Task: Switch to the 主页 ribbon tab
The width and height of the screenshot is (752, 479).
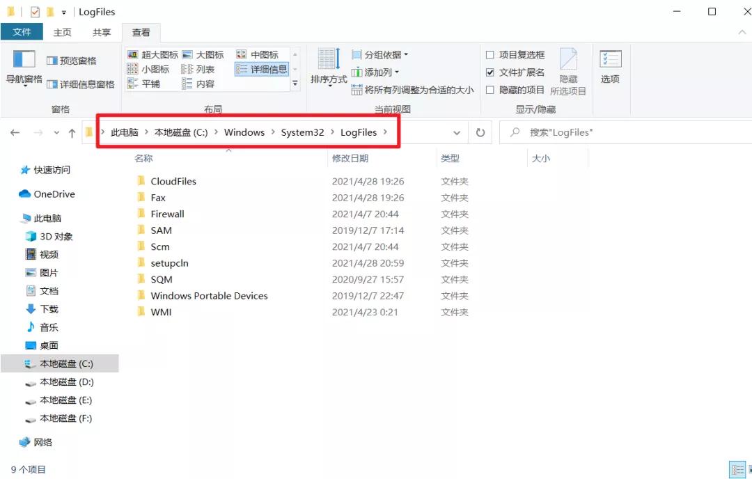Action: click(x=63, y=31)
